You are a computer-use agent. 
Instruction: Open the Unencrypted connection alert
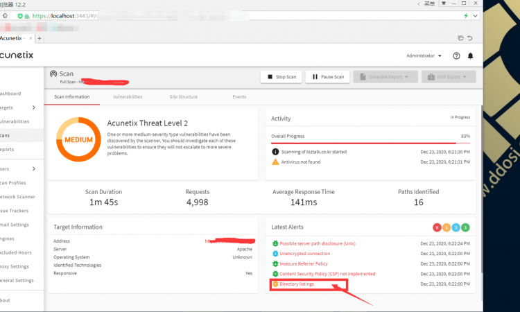(x=305, y=254)
